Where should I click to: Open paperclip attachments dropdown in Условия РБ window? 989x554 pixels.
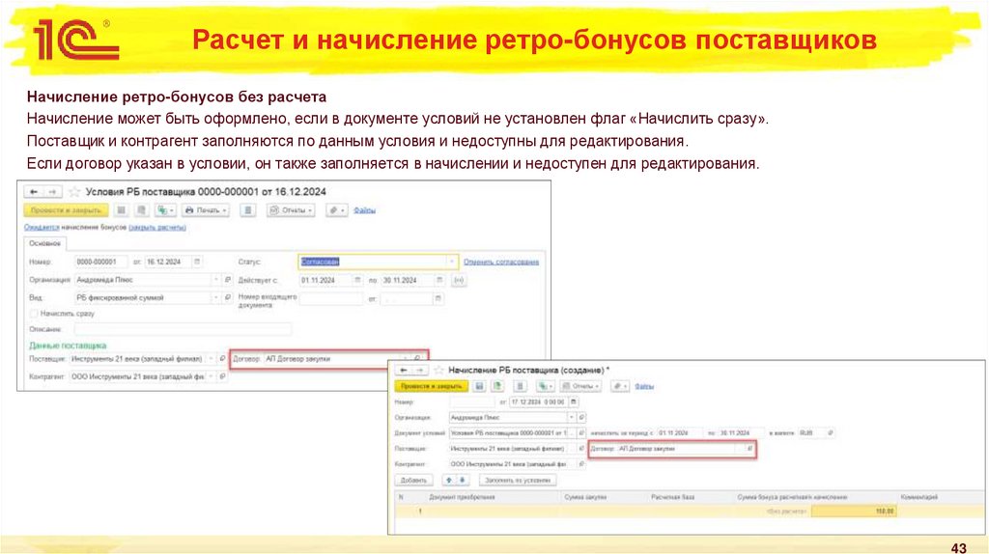[336, 210]
